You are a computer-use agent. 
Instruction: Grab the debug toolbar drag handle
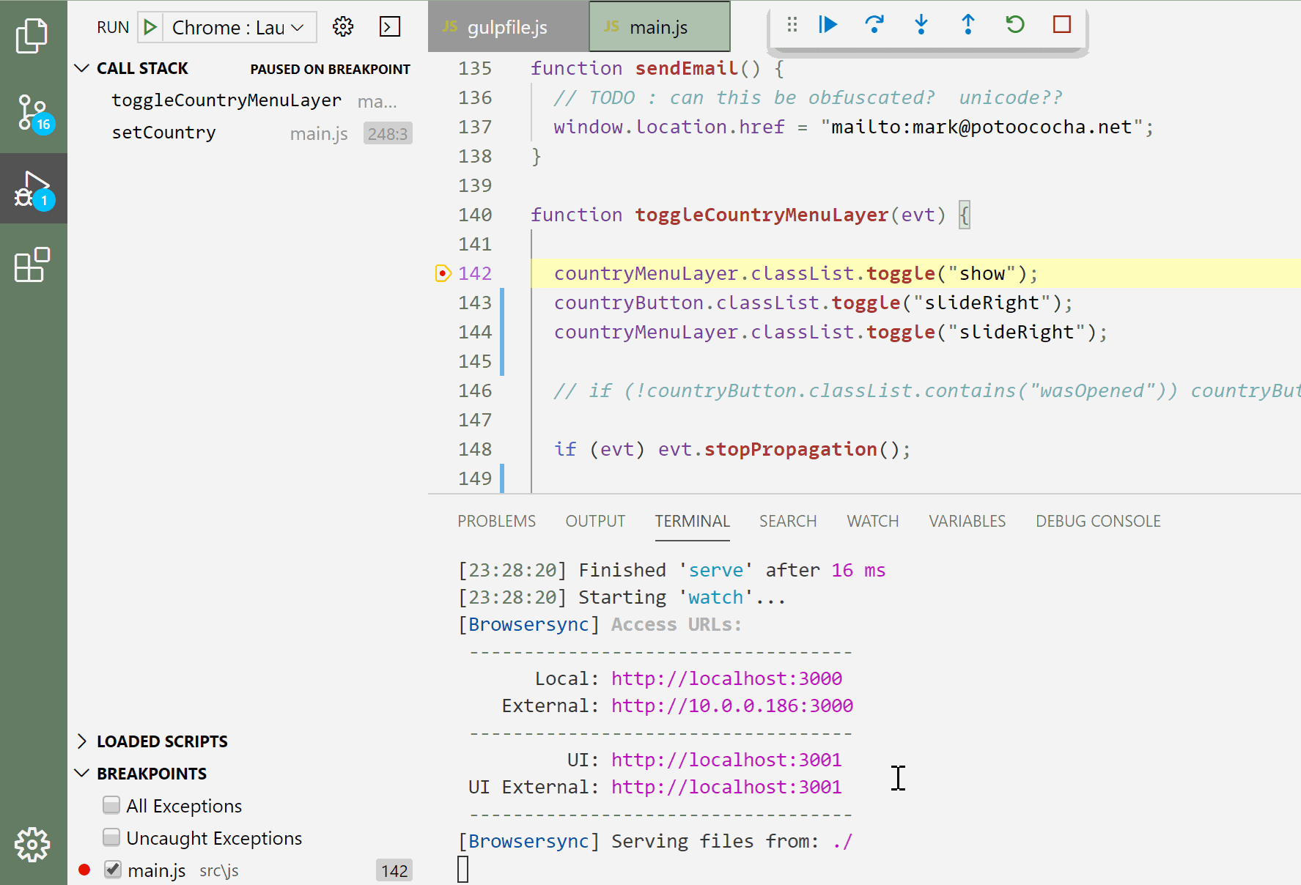[792, 25]
